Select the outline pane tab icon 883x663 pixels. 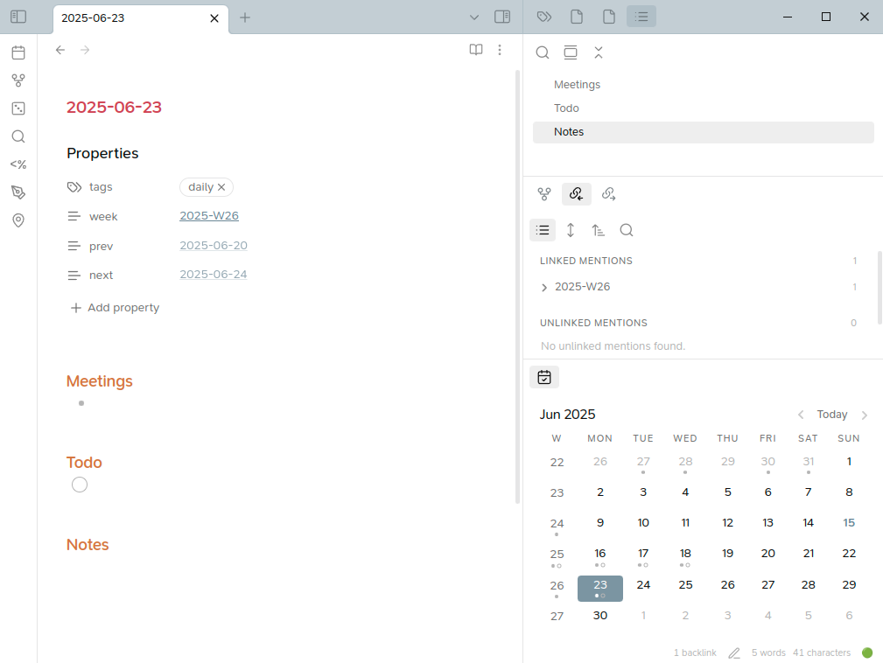[641, 17]
